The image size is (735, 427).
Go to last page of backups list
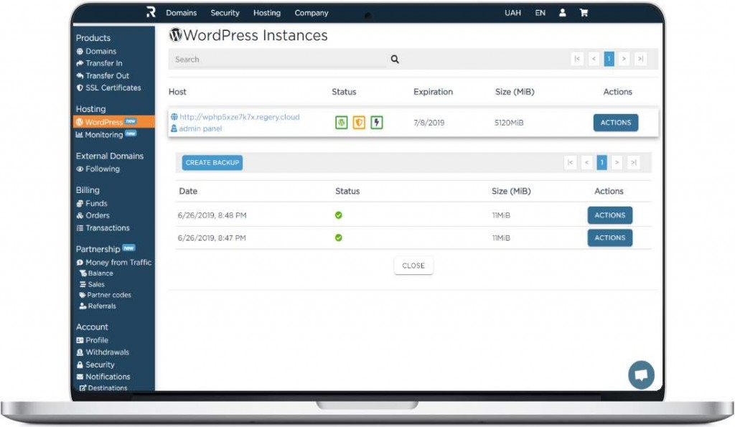(x=633, y=162)
